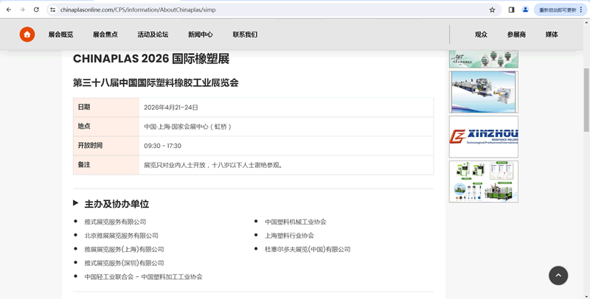Screen dimensions: 590x299
Task: Reload the page with refresh icon
Action: (36, 10)
